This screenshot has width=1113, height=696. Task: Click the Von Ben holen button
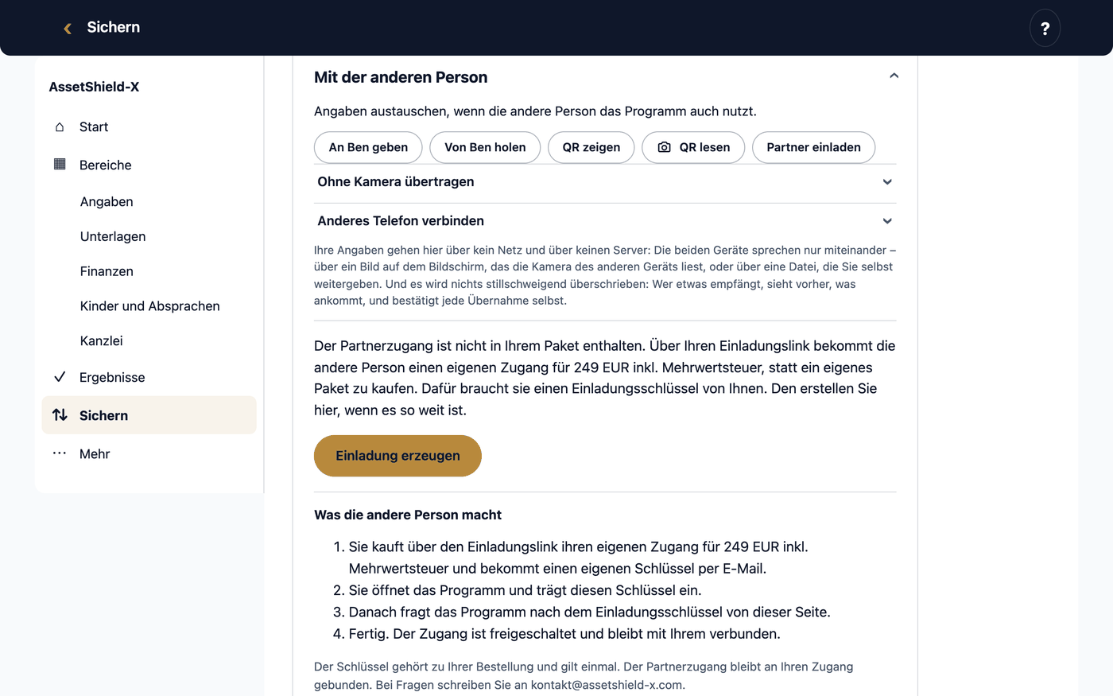pos(485,147)
